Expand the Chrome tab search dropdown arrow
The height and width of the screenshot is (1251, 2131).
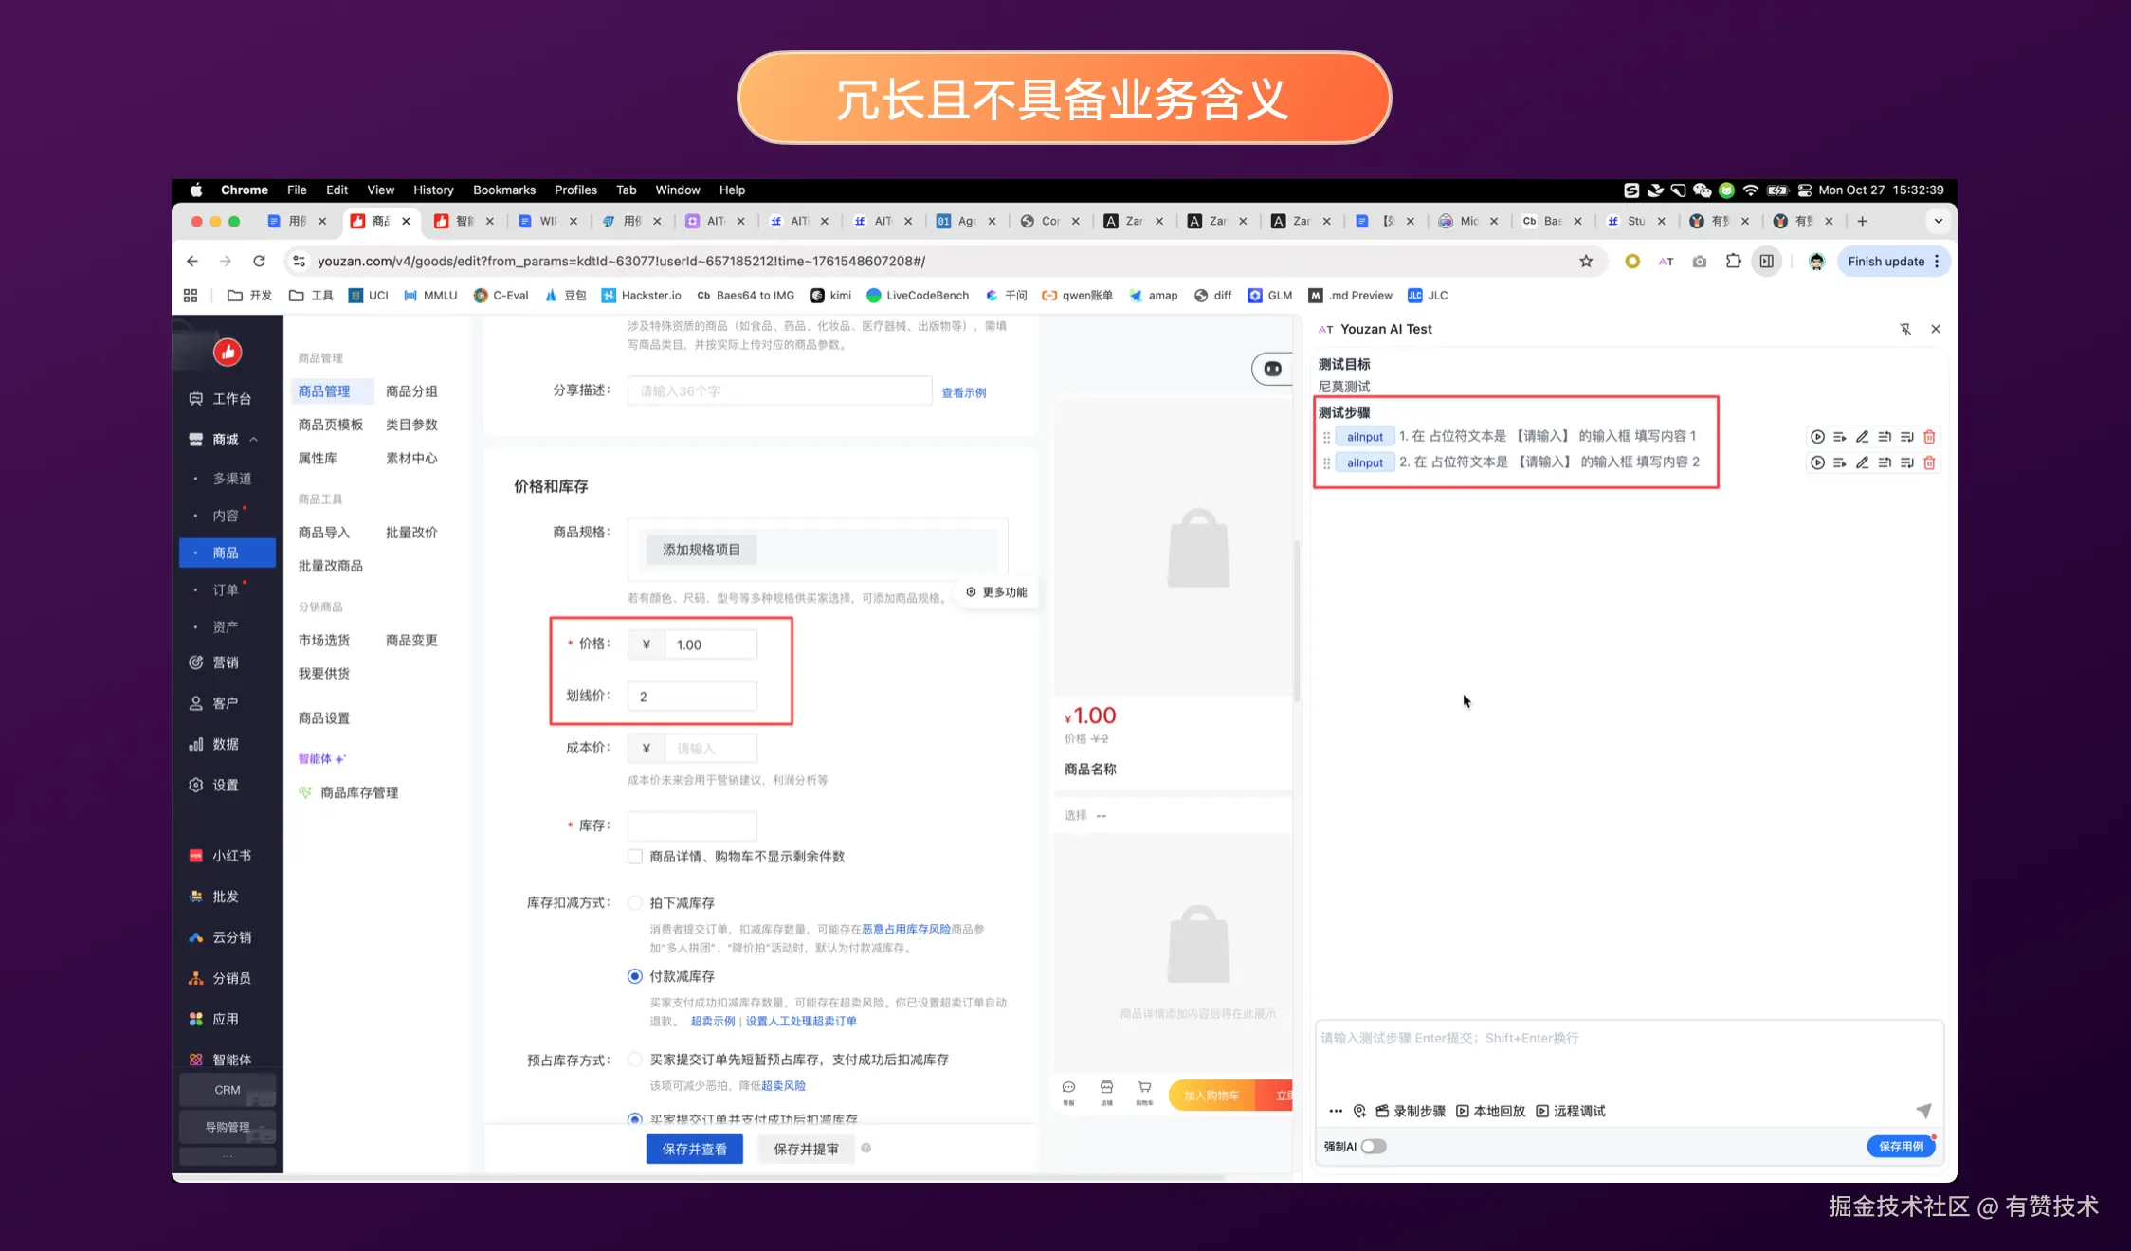tap(1938, 221)
